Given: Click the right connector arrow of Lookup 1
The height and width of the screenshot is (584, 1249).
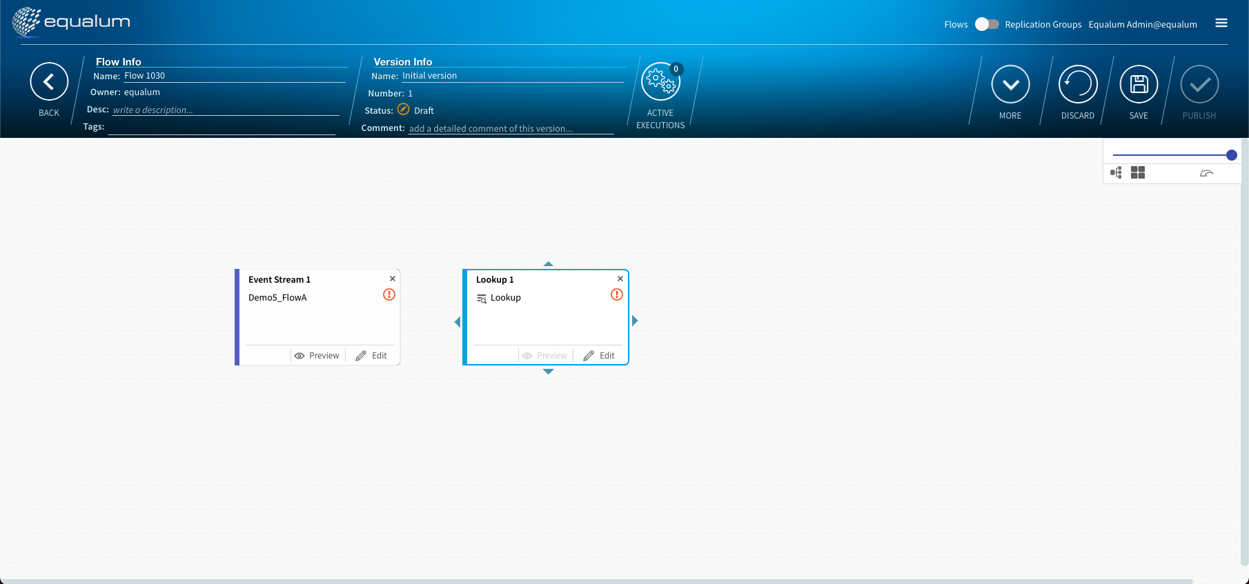Looking at the screenshot, I should point(635,321).
